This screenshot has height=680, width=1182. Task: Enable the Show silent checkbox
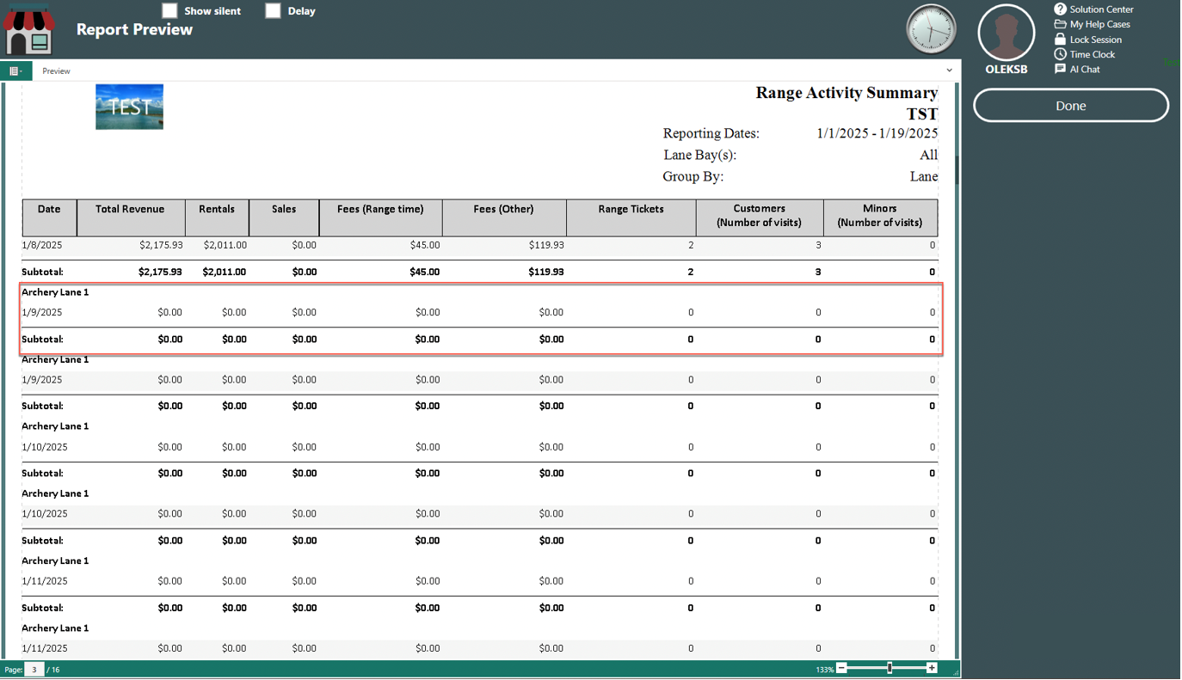point(169,10)
